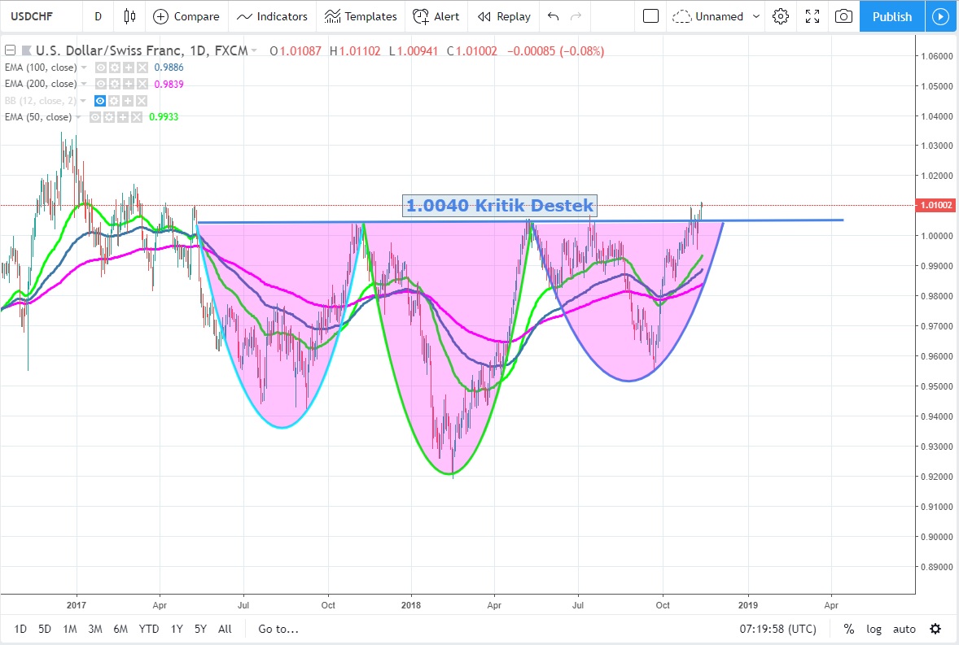Toggle percent scale on price axis
Viewport: 959px width, 645px height.
pos(848,629)
